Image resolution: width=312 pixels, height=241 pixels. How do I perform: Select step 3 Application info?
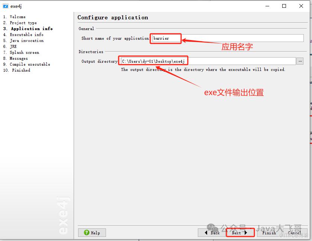coord(28,29)
